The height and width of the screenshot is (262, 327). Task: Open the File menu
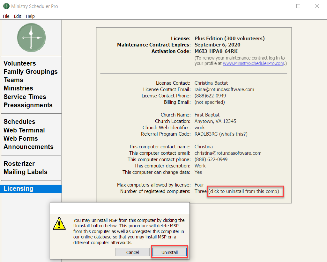tap(6, 16)
